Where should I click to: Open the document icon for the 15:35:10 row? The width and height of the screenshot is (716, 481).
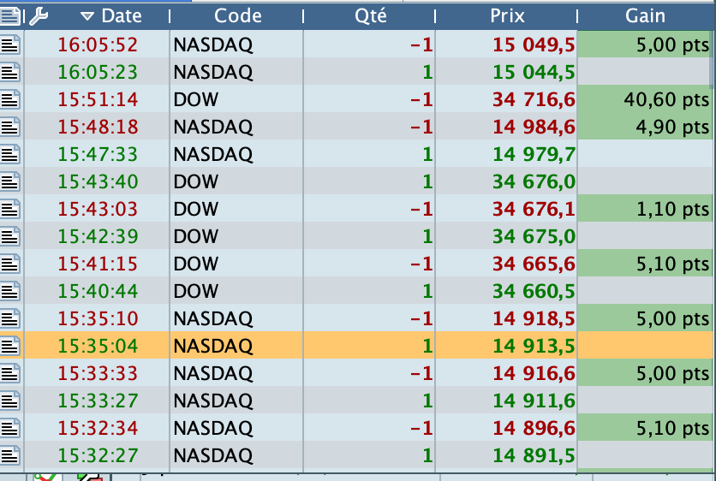[10, 318]
